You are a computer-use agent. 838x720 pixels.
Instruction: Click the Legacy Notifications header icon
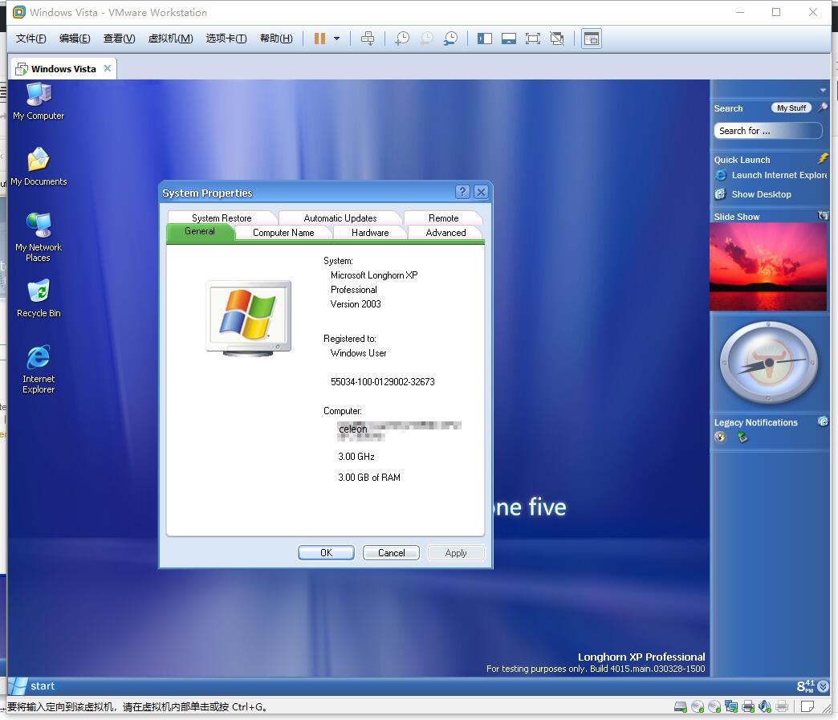[x=823, y=421]
